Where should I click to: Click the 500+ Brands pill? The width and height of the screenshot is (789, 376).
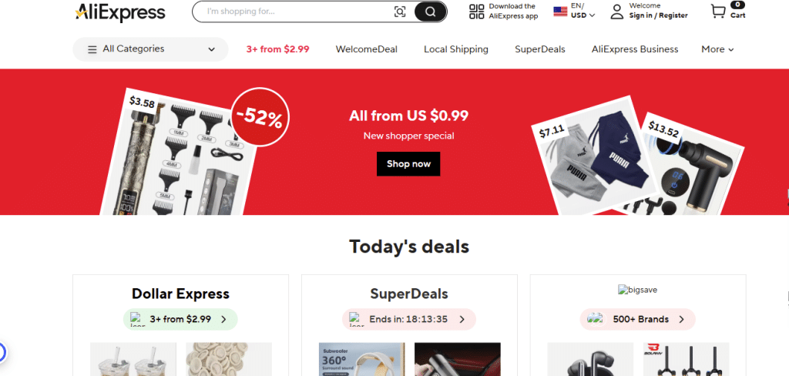coord(637,319)
